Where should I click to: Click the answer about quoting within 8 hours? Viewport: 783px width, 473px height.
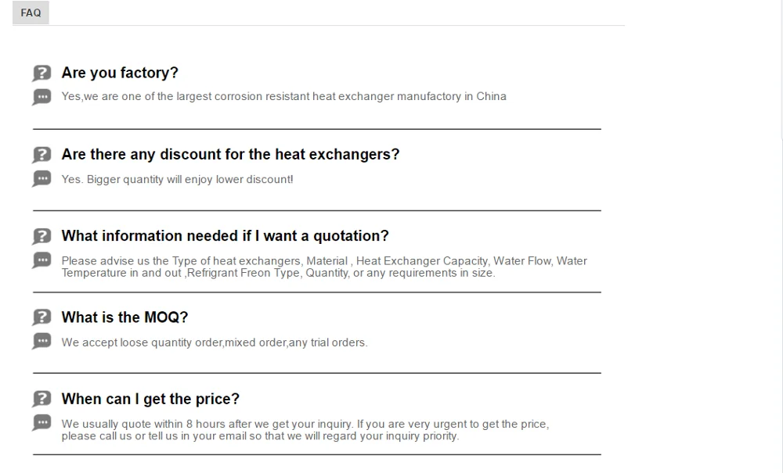pyautogui.click(x=305, y=429)
